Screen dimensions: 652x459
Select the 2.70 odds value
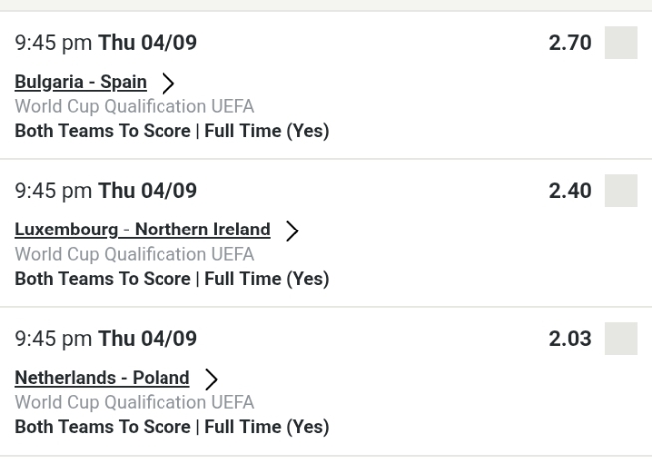[x=571, y=43]
